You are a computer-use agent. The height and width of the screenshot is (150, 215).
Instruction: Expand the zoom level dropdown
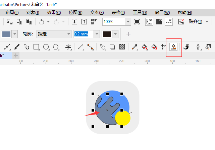[x=128, y=22]
